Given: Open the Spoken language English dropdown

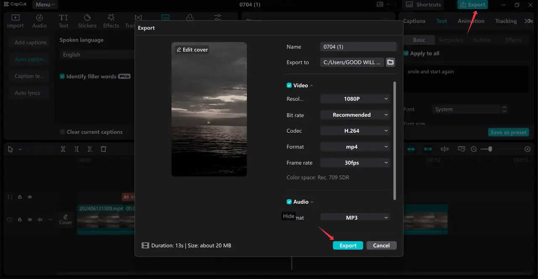Looking at the screenshot, I should point(98,55).
